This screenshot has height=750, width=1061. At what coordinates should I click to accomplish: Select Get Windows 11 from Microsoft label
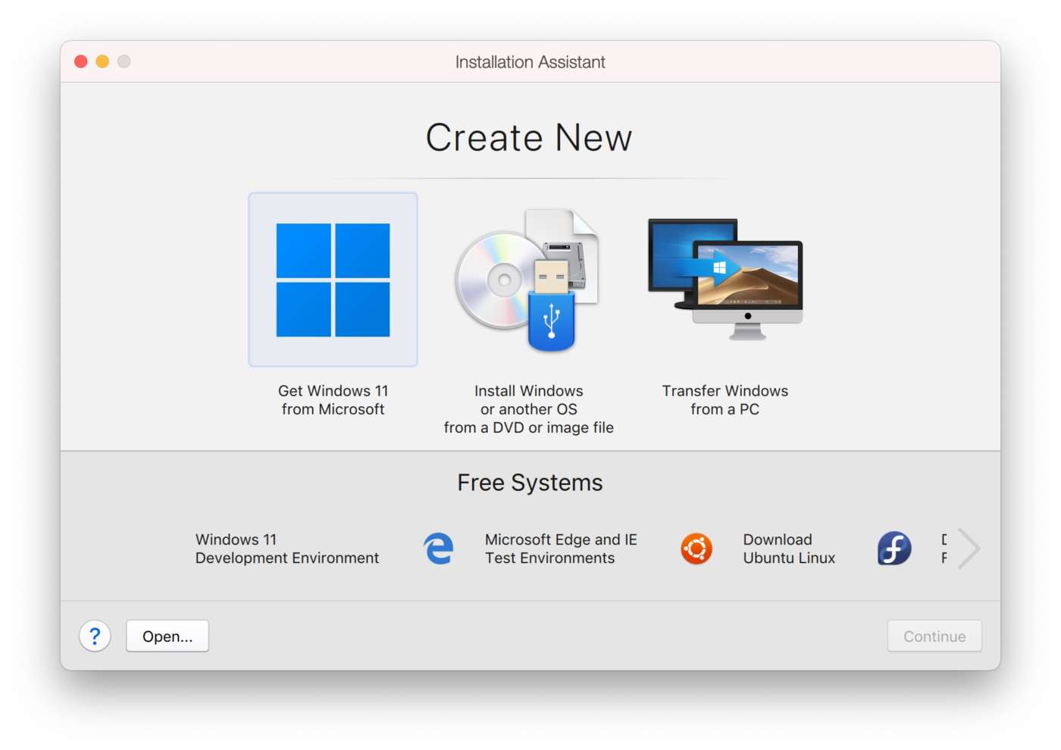pos(333,400)
